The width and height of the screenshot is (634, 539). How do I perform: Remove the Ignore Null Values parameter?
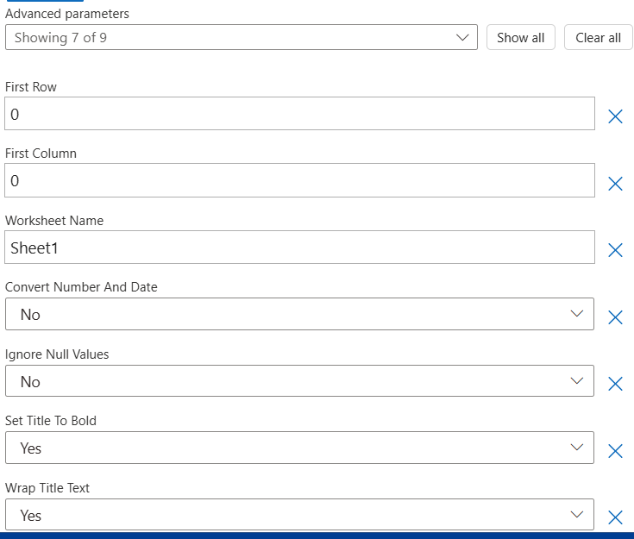[x=615, y=384]
